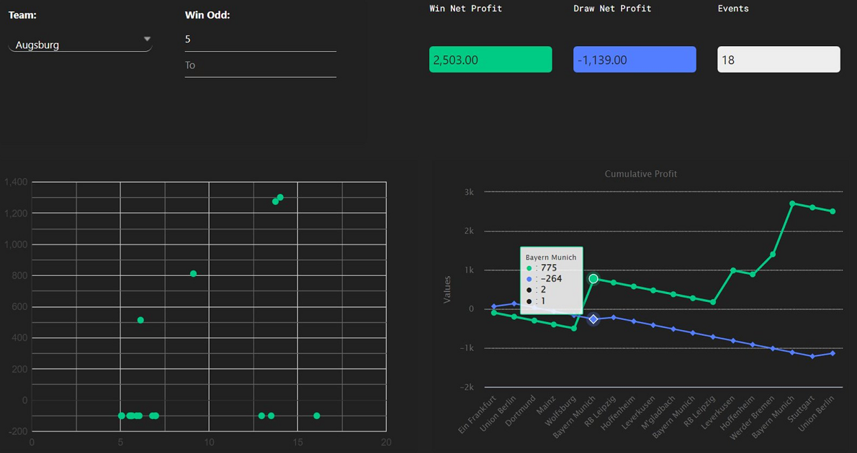Select the green Win Net Profit value box
Viewport: 857px width, 453px height.
(x=490, y=60)
